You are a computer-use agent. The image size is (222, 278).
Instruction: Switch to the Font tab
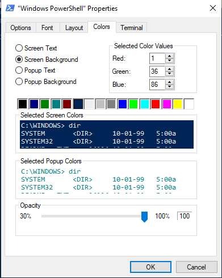(x=47, y=28)
